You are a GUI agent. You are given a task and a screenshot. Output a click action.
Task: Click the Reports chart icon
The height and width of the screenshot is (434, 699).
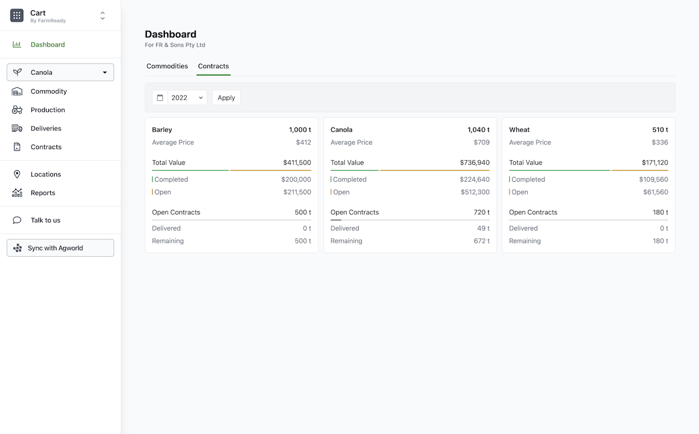[x=17, y=193]
